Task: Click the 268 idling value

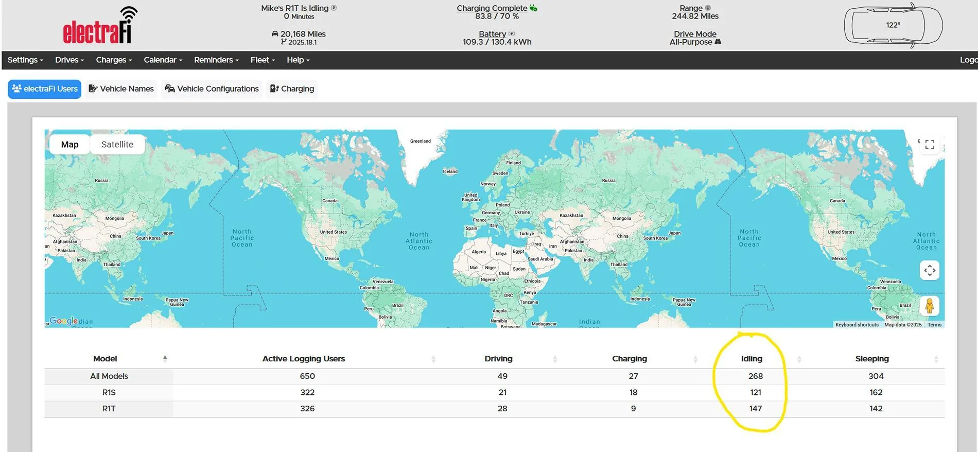Action: coord(756,376)
